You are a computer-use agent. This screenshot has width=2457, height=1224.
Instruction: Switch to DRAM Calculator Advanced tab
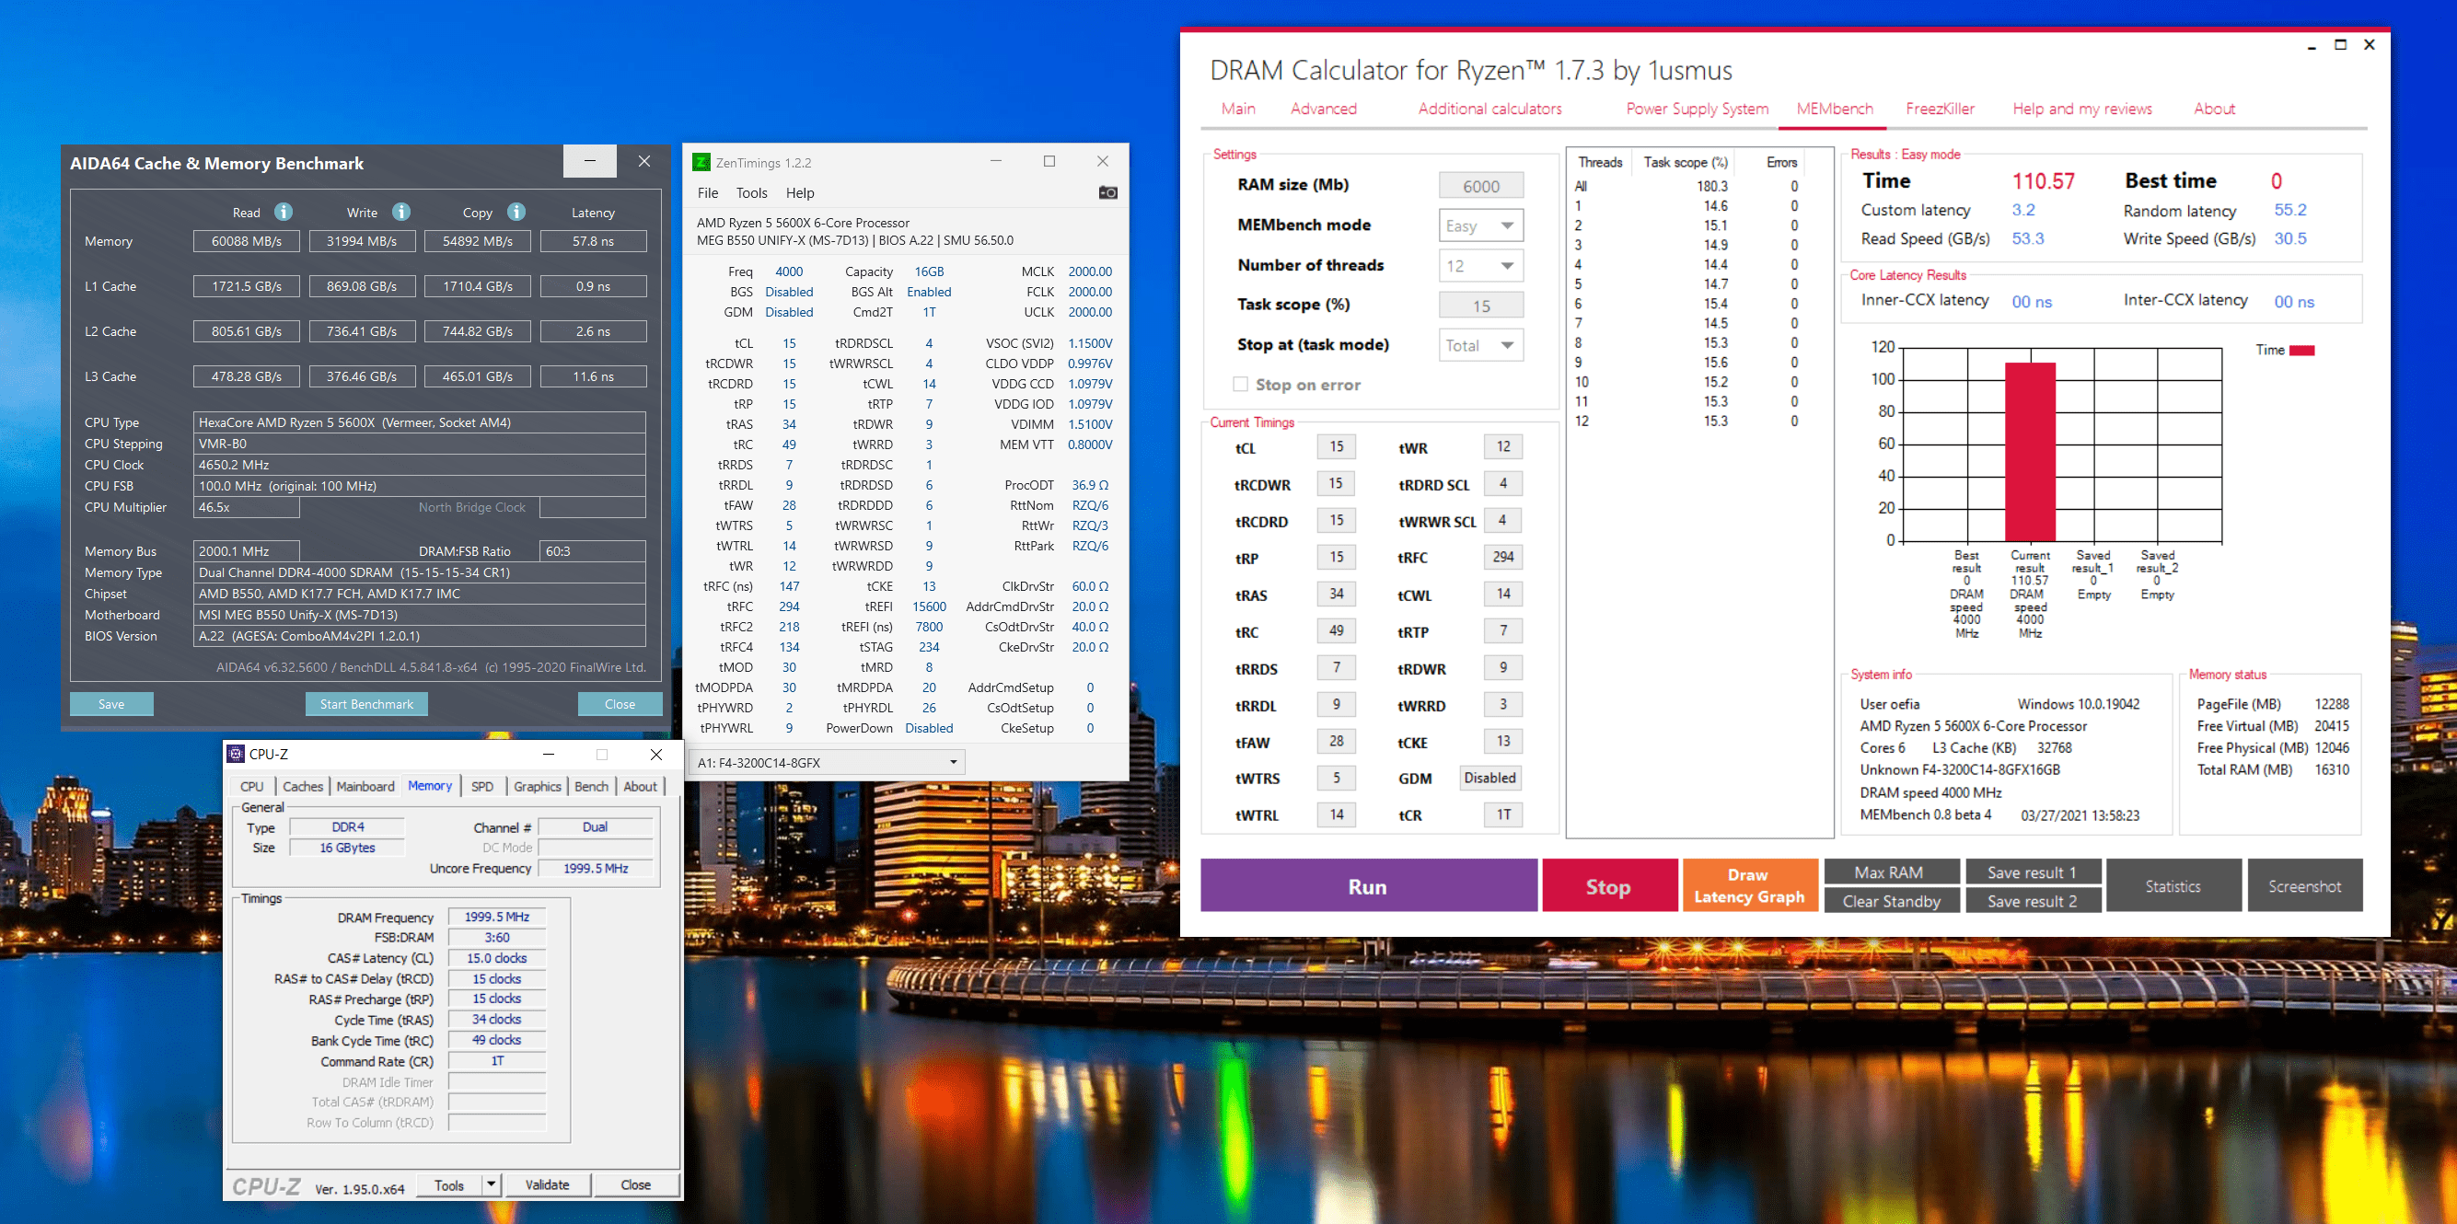point(1323,109)
